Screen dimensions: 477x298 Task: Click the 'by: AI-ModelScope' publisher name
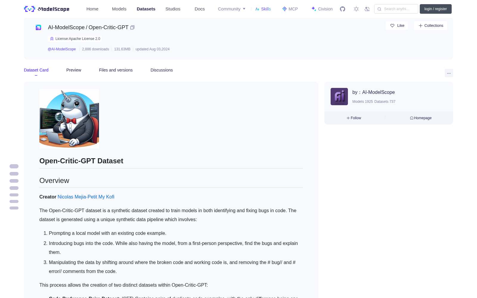[x=374, y=92]
